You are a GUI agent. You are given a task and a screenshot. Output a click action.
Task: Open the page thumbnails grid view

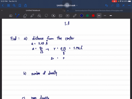pos(9,5)
